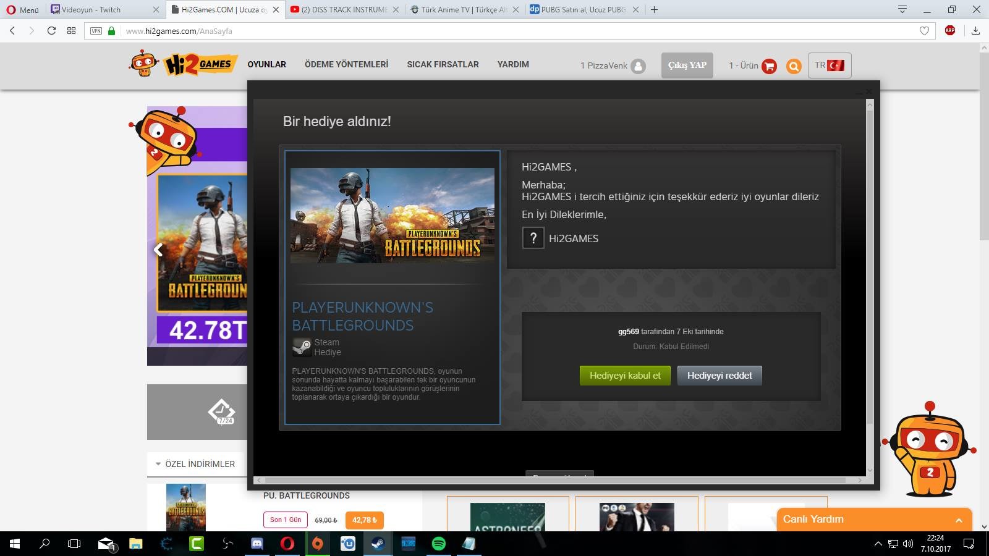Open Discord from the taskbar

click(x=257, y=544)
